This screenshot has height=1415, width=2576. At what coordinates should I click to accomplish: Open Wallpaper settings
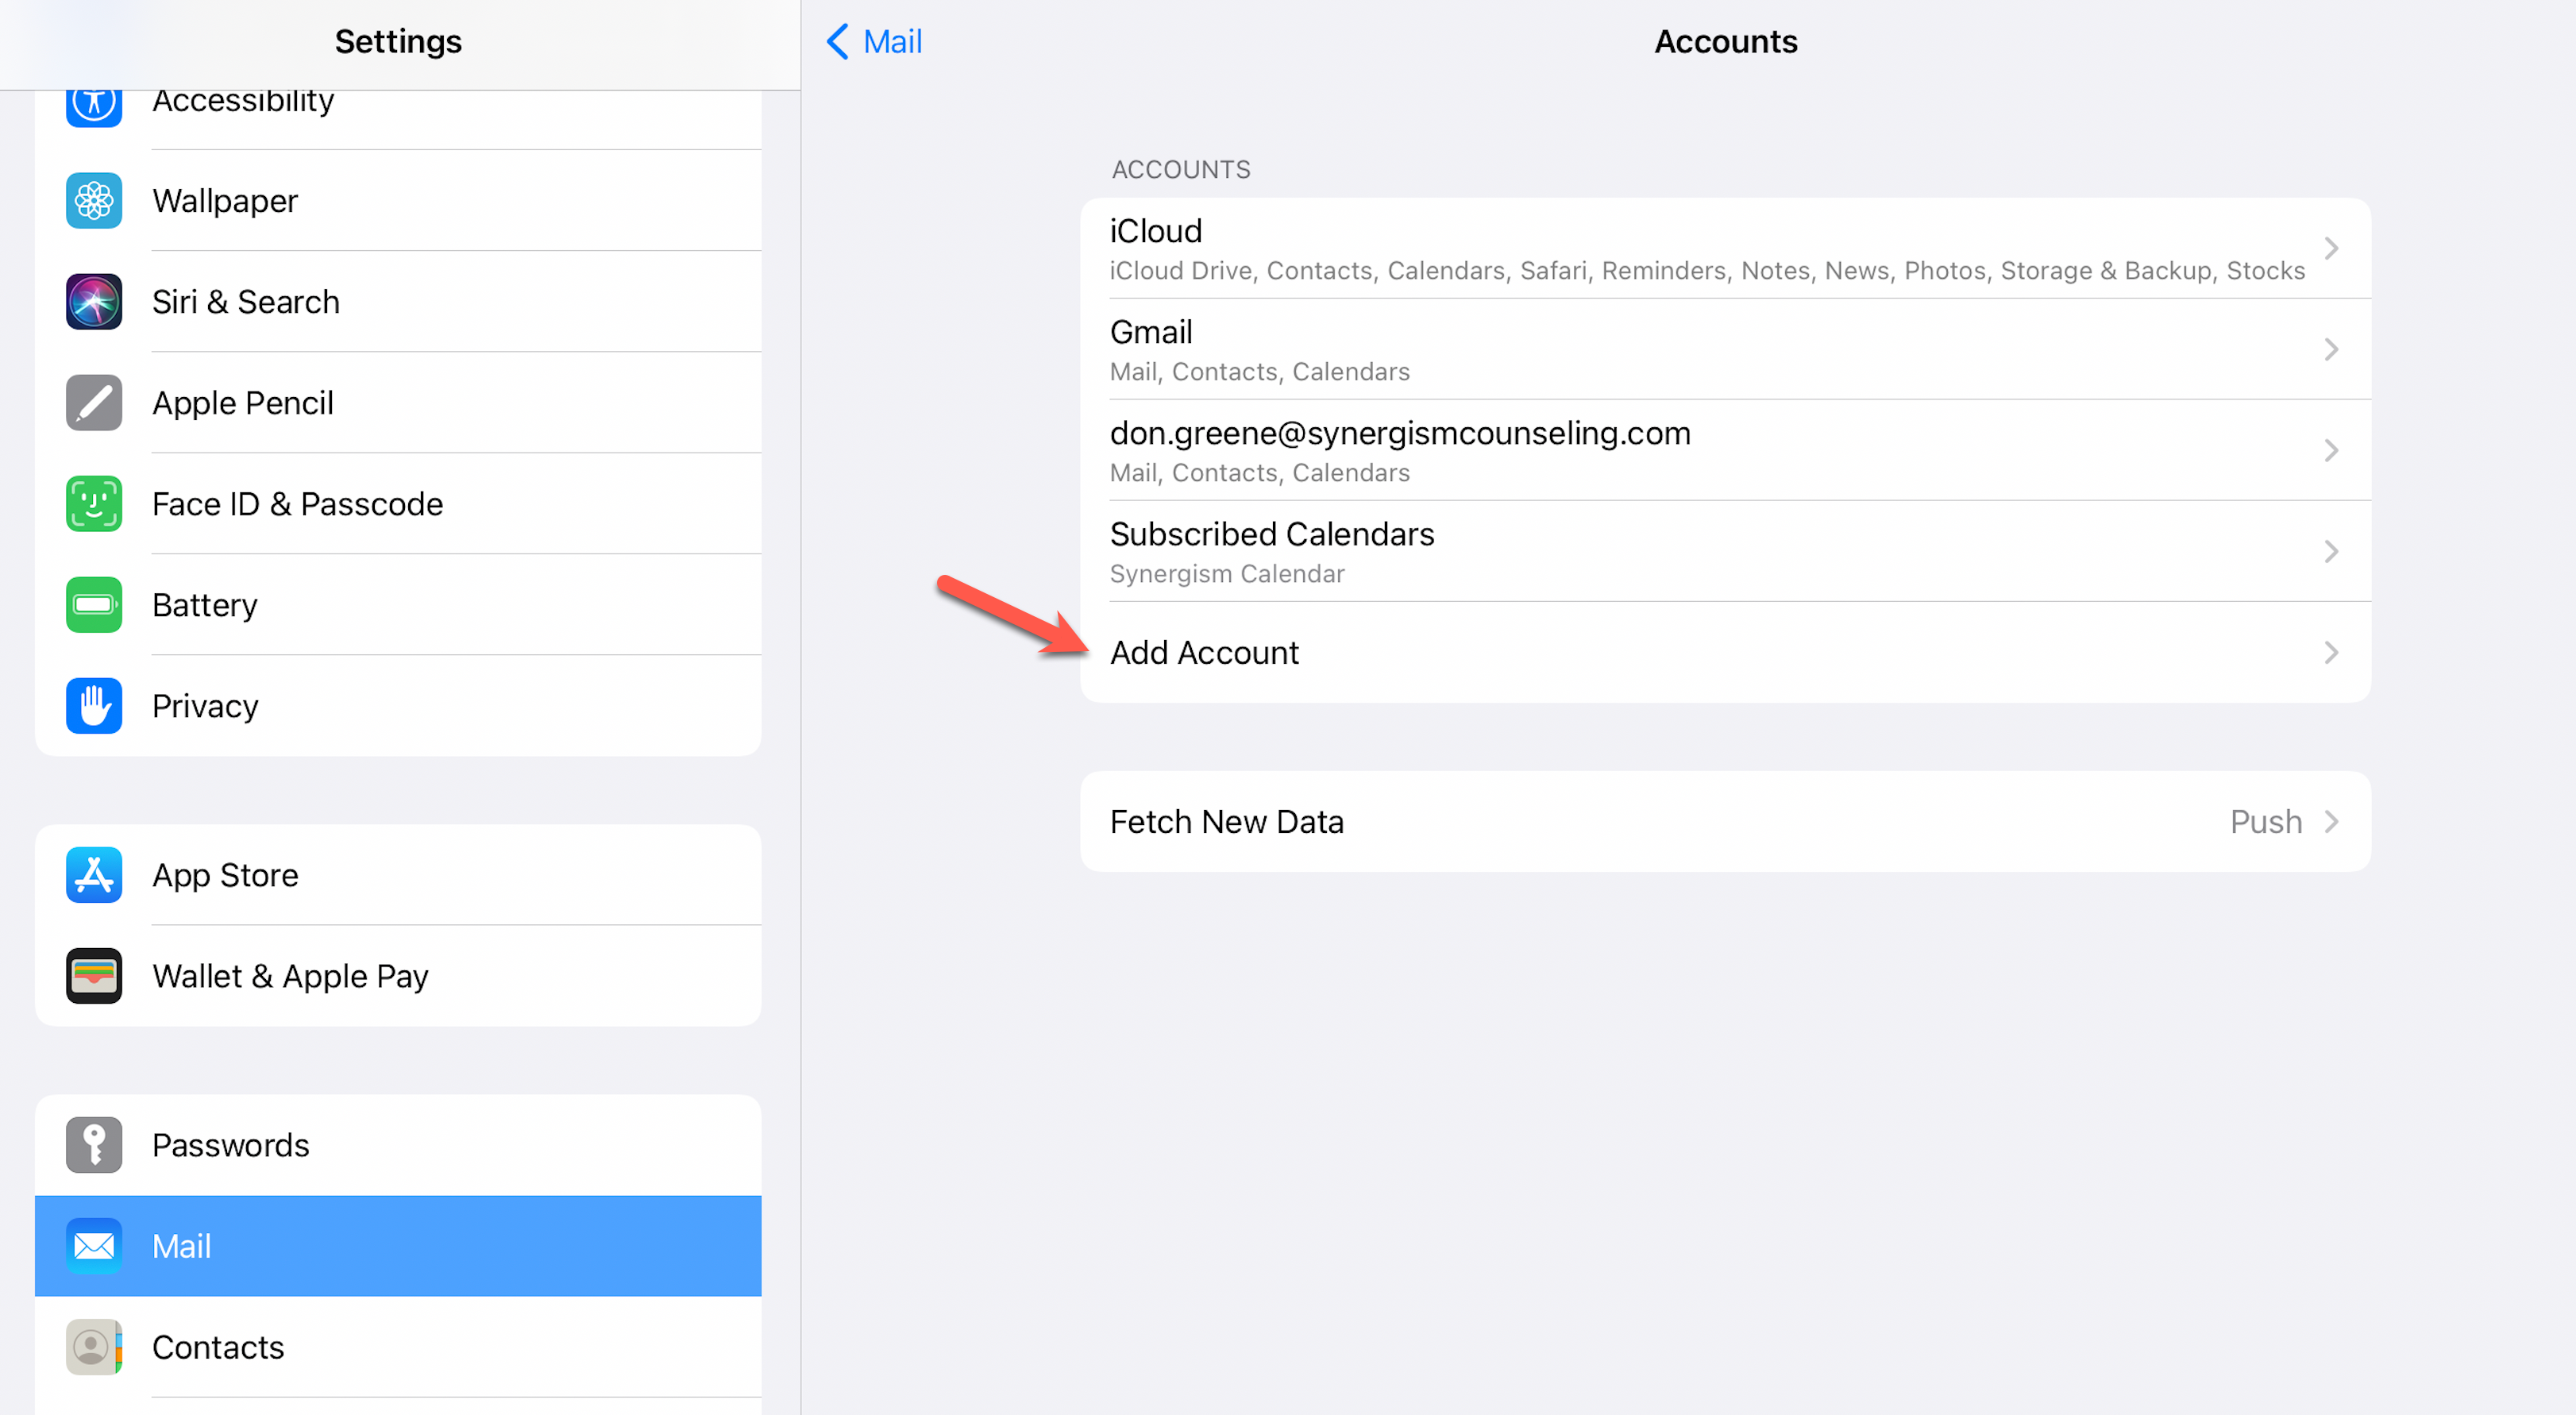398,201
